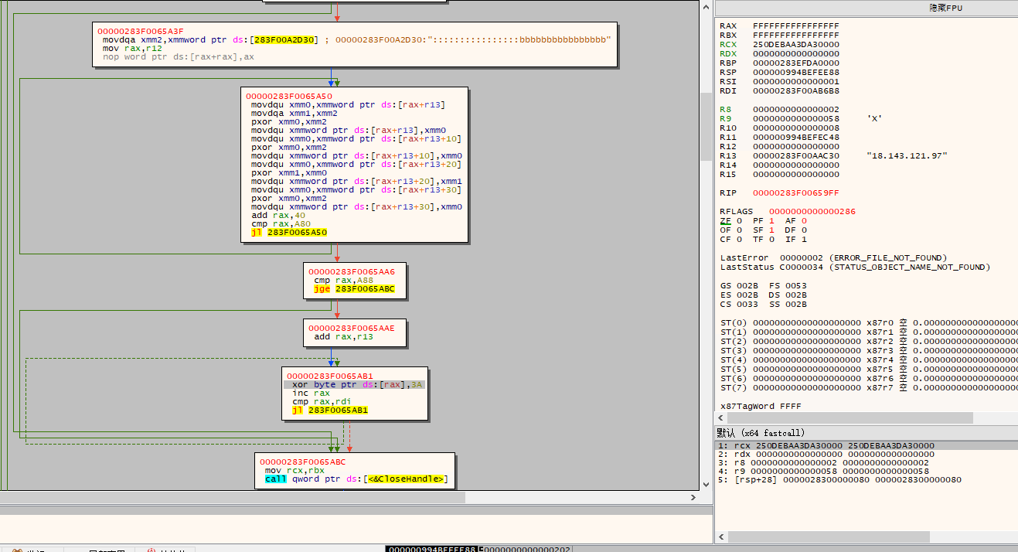Select the mov rcx,rbx instruction
Screen dimensions: 1018x552
(295, 470)
